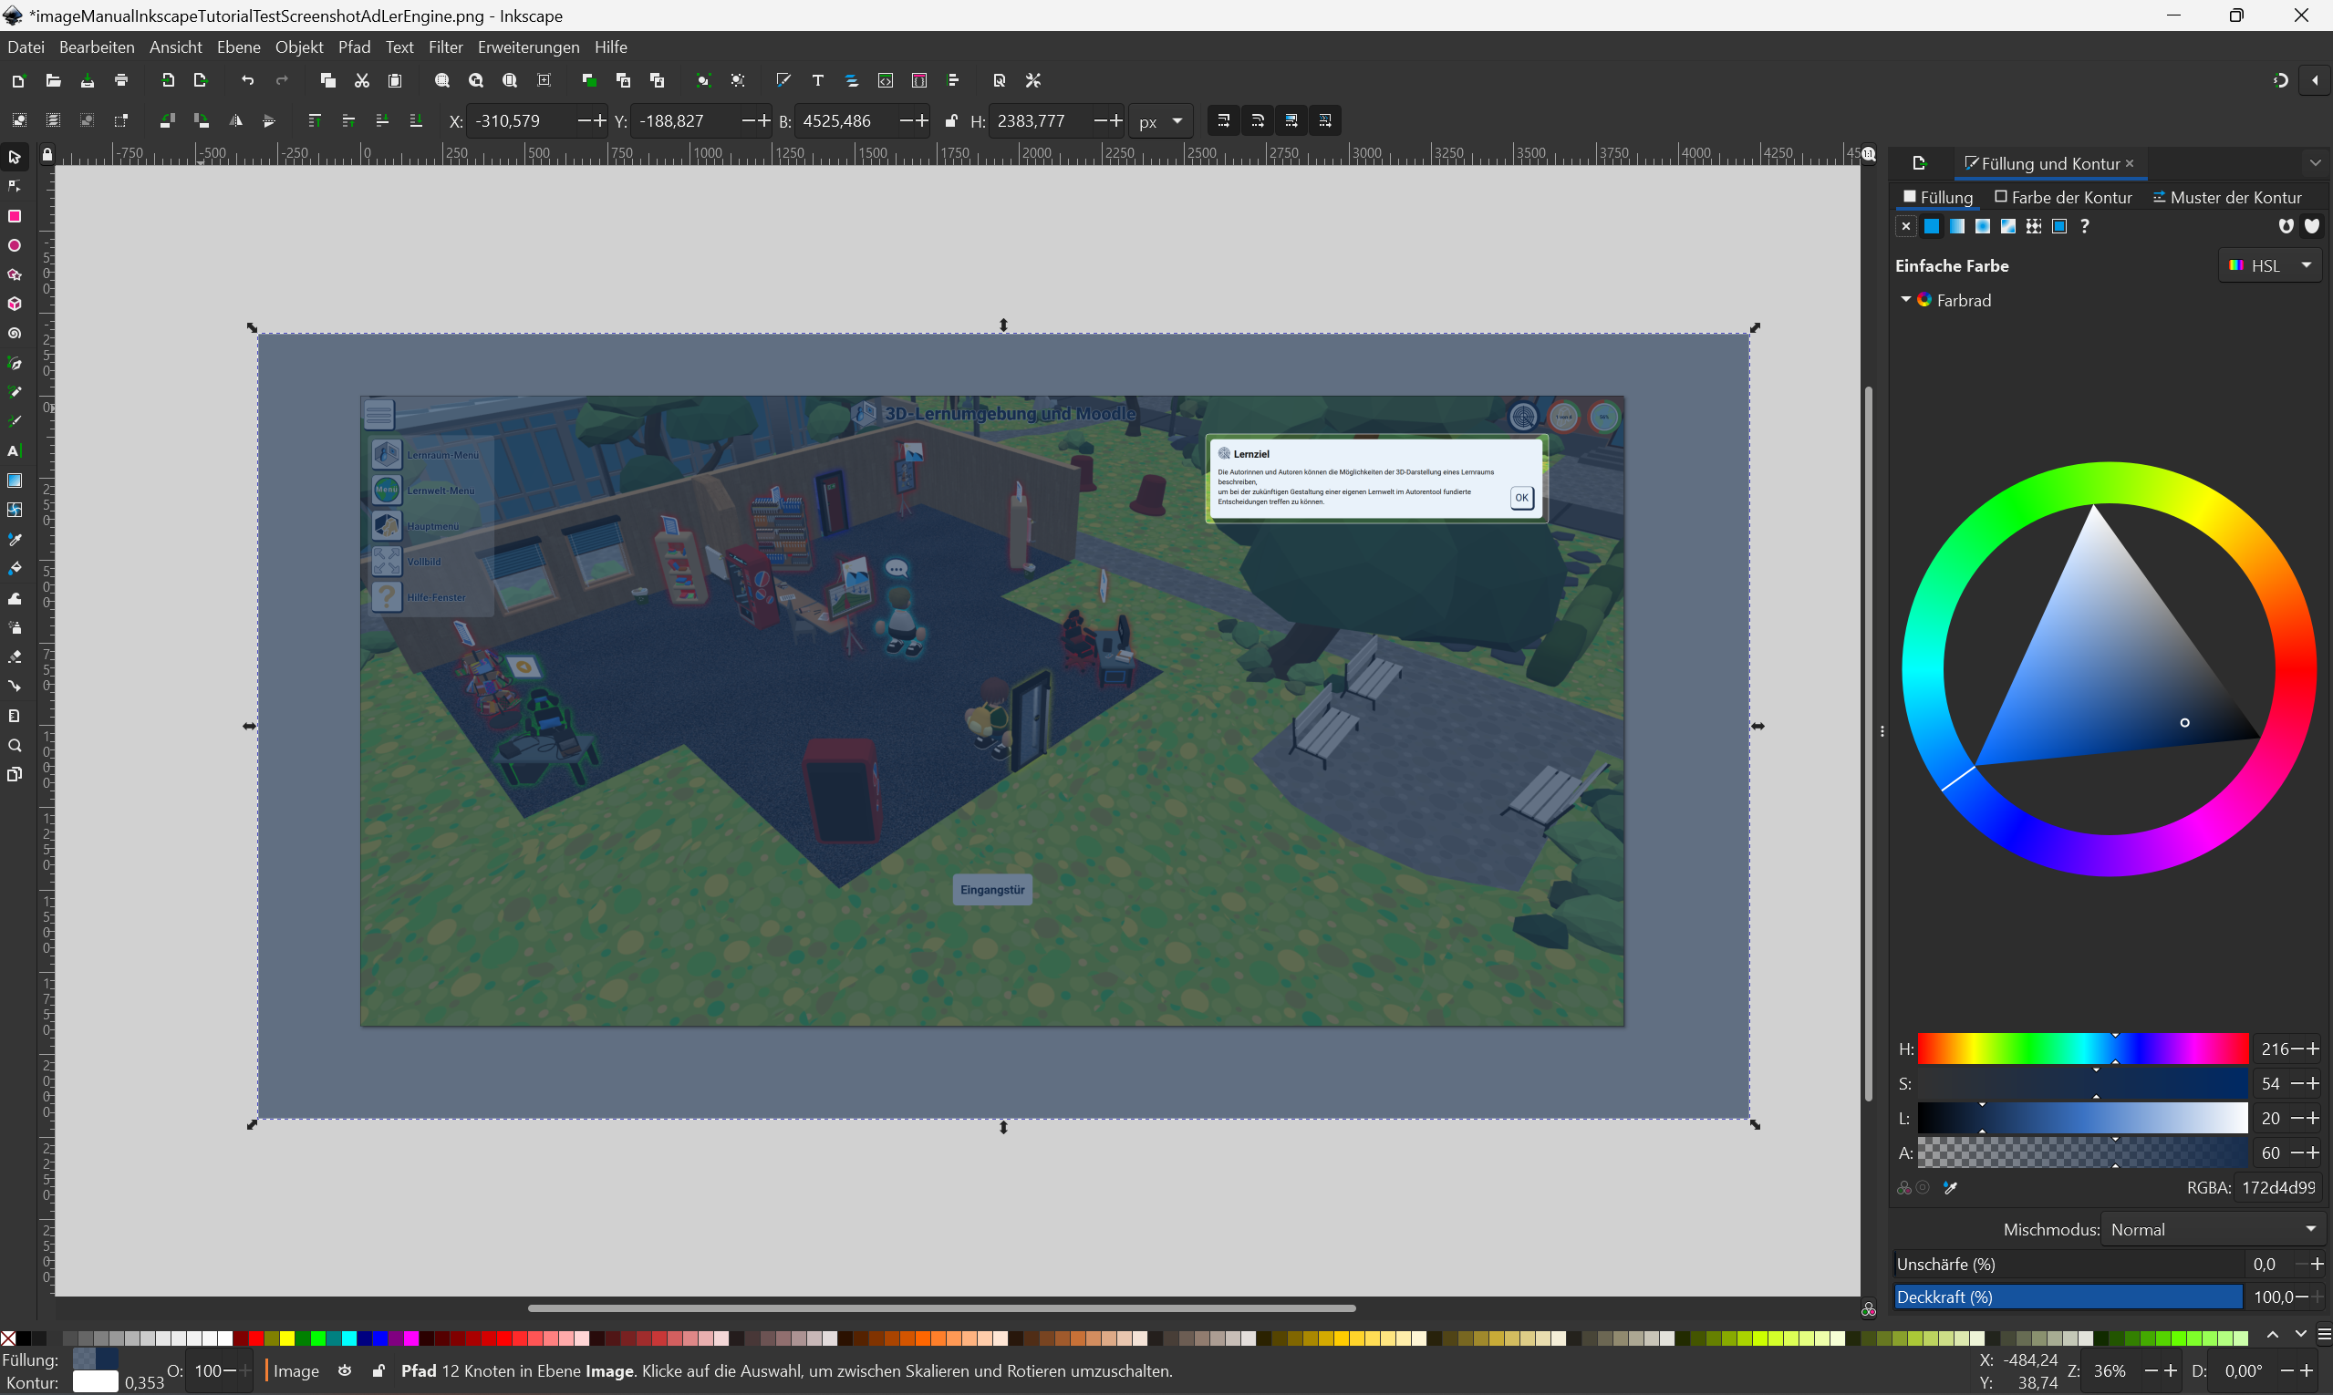
Task: Open the Mischmodus Normal dropdown
Action: pos(2212,1230)
